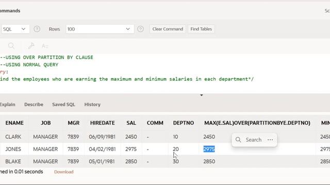Viewport: 330px width, 185px height.
Task: Click DEPTNO value 10 in CLARK row
Action: [x=175, y=137]
